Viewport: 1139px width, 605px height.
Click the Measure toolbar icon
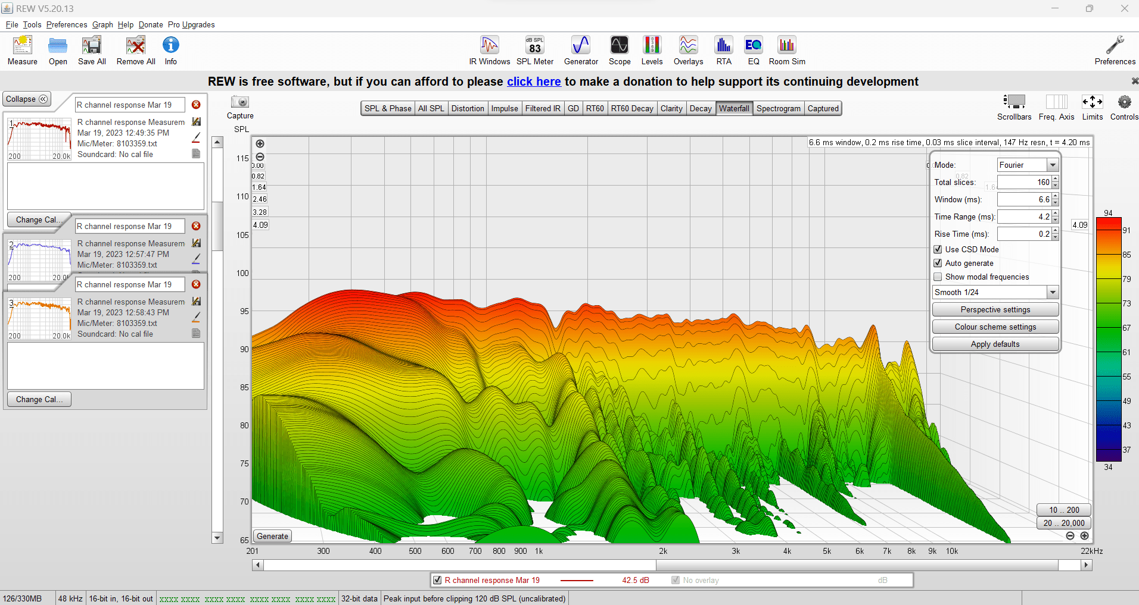23,50
